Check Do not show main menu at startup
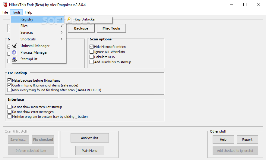 tap(10, 107)
